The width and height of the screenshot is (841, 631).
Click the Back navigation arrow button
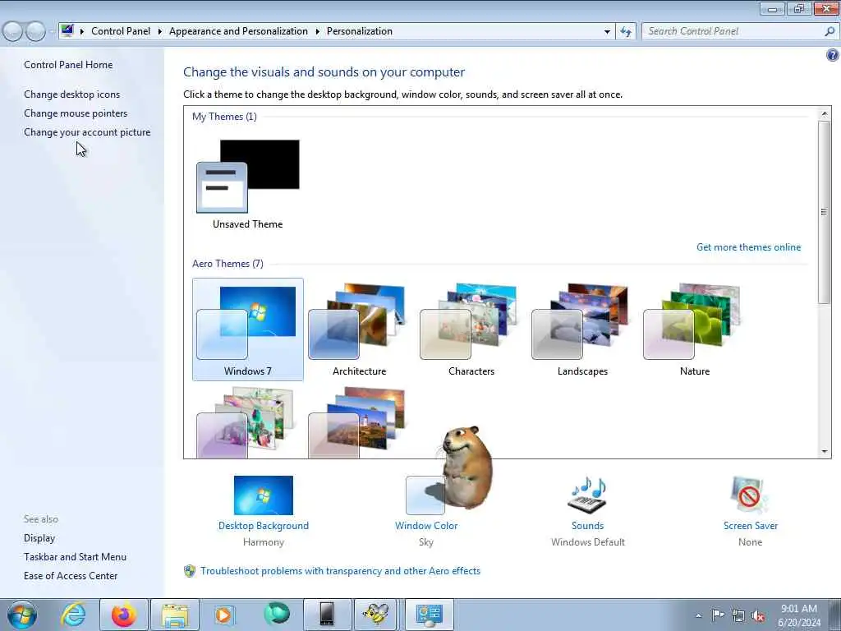(13, 32)
